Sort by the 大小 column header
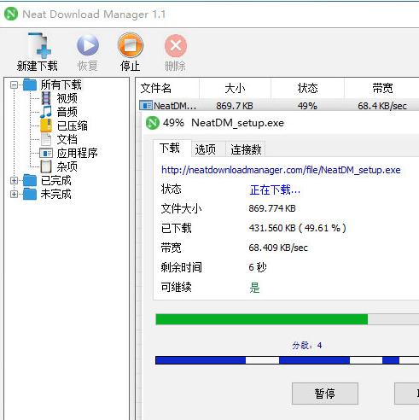The height and width of the screenshot is (420, 419). click(x=235, y=88)
